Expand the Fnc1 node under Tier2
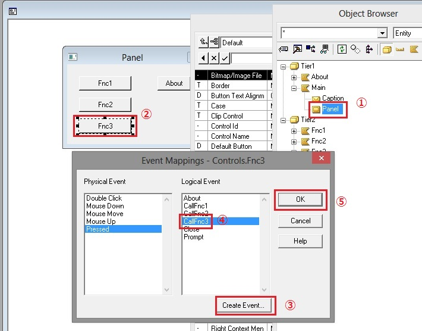Screen dimensions: 422x331 294,131
